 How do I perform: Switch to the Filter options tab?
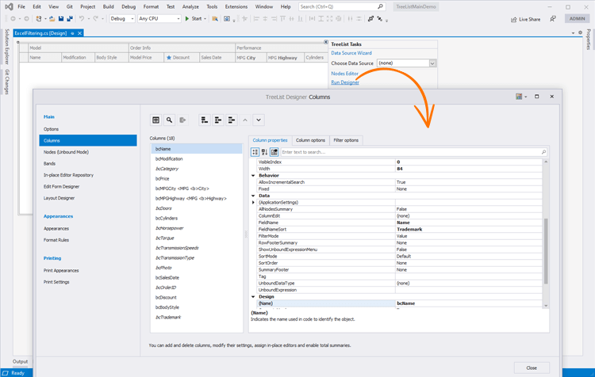pyautogui.click(x=346, y=140)
